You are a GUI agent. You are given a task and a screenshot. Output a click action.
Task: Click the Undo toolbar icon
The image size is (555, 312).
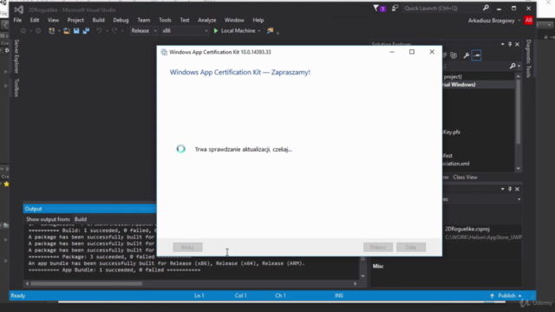(x=99, y=31)
